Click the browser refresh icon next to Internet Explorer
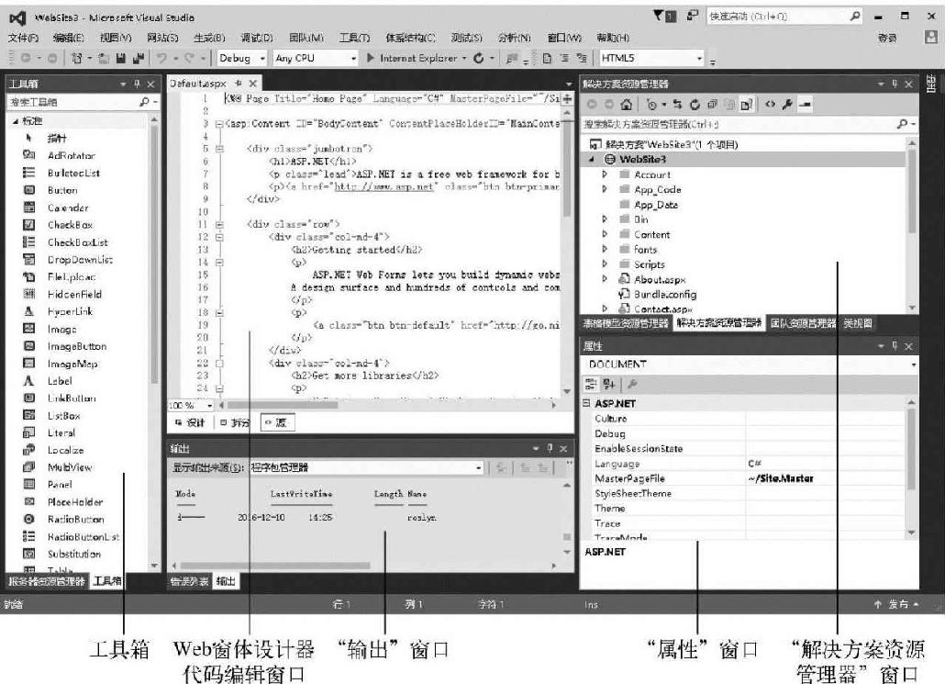The height and width of the screenshot is (684, 945). coord(479,58)
